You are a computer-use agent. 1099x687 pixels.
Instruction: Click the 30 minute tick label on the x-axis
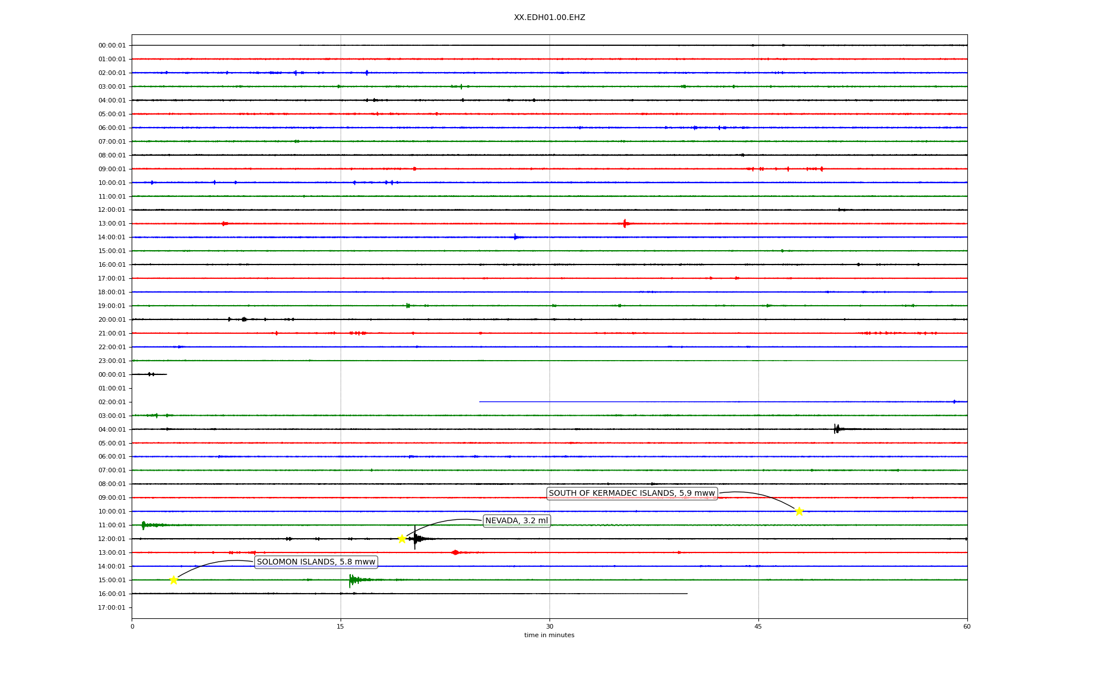coord(549,626)
